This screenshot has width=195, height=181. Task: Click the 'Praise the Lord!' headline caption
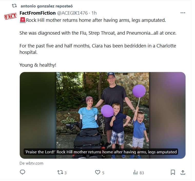click(101, 152)
